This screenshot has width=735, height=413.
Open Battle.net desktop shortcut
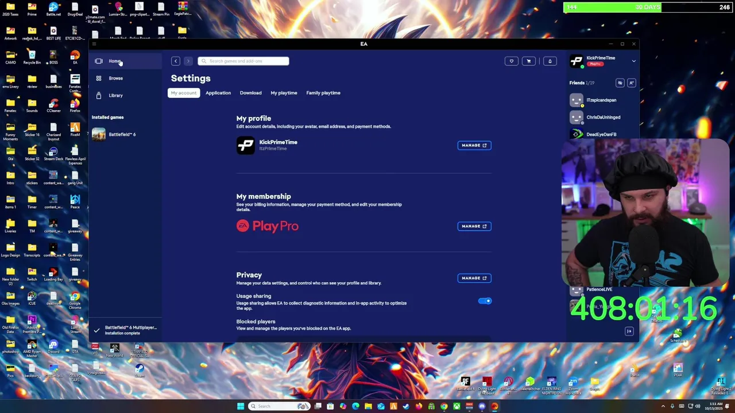53,10
